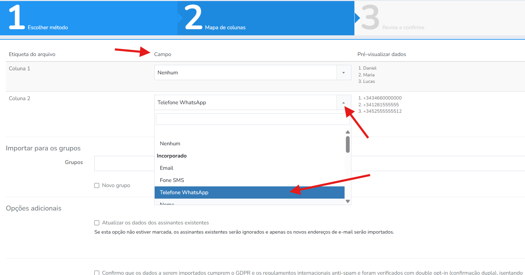Click the Pré-visualizar dados header

382,54
